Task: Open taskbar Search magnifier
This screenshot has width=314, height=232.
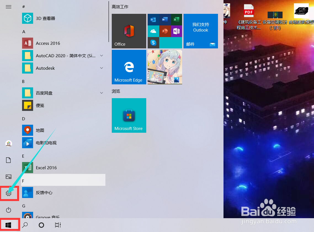Action: pyautogui.click(x=25, y=225)
